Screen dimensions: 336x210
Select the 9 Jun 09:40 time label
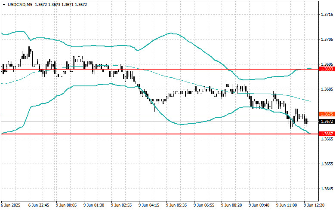pos(259,205)
